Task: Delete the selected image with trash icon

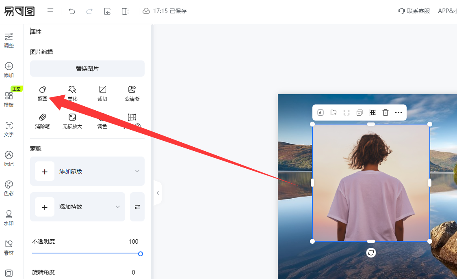Action: pyautogui.click(x=386, y=113)
